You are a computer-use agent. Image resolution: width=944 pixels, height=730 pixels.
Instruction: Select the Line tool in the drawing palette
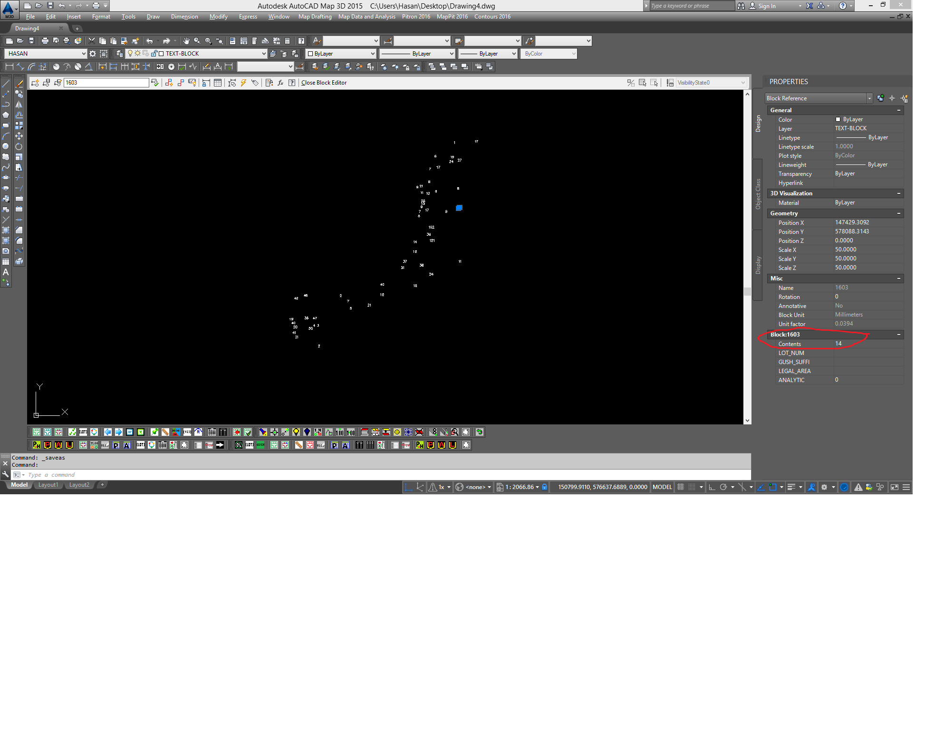(x=6, y=83)
